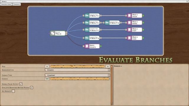Click the lower false output port of the Evaluate node
The width and height of the screenshot is (189, 106).
[66, 34]
